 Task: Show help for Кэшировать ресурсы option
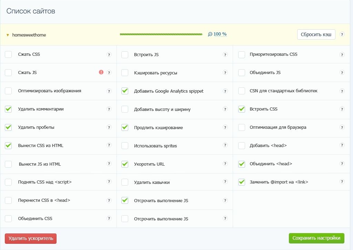[225, 73]
